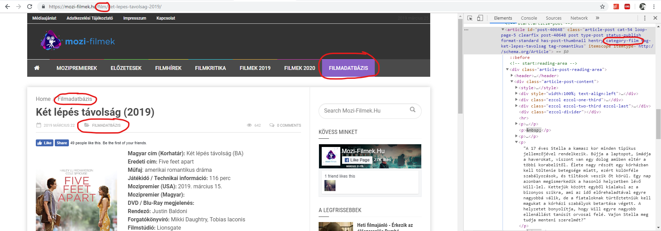
Task: Show more DevTools tabs chevron
Action: click(598, 18)
